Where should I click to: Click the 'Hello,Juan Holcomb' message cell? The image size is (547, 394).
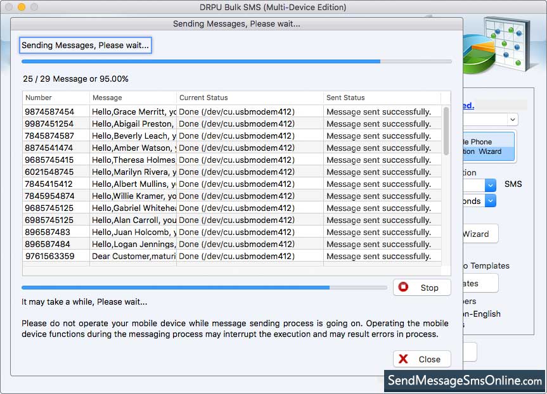click(133, 232)
